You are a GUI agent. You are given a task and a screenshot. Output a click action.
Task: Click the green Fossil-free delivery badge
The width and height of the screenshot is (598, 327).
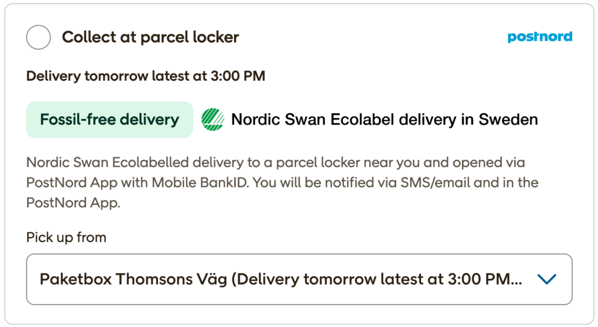[109, 119]
